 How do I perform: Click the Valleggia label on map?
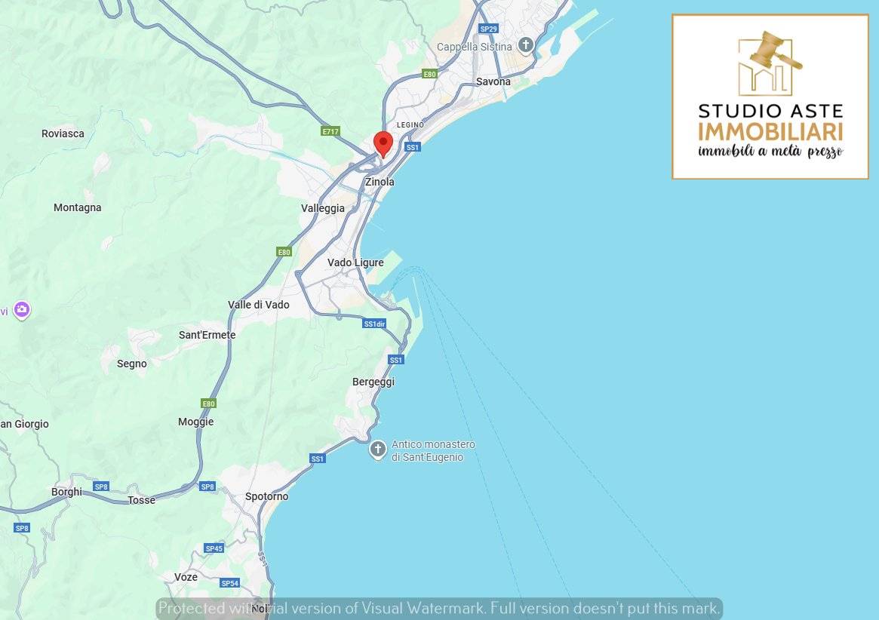tap(323, 208)
